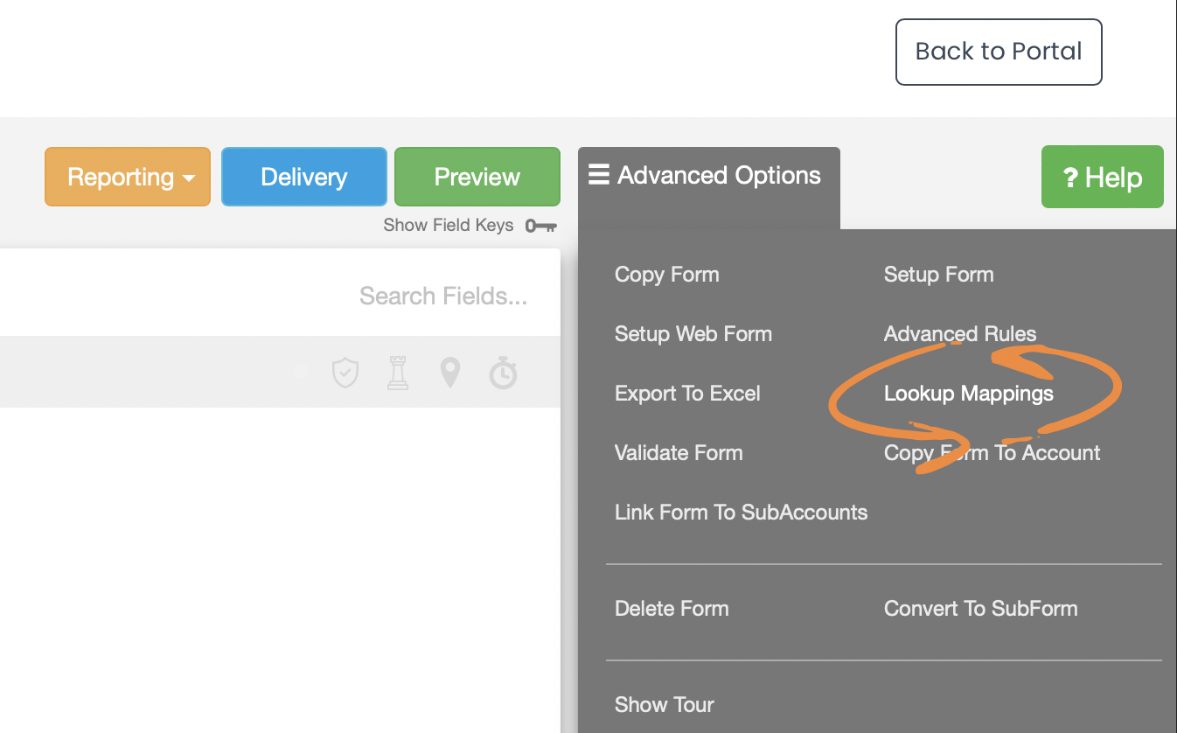Image resolution: width=1177 pixels, height=733 pixels.
Task: Click the chess rook icon
Action: pyautogui.click(x=398, y=373)
